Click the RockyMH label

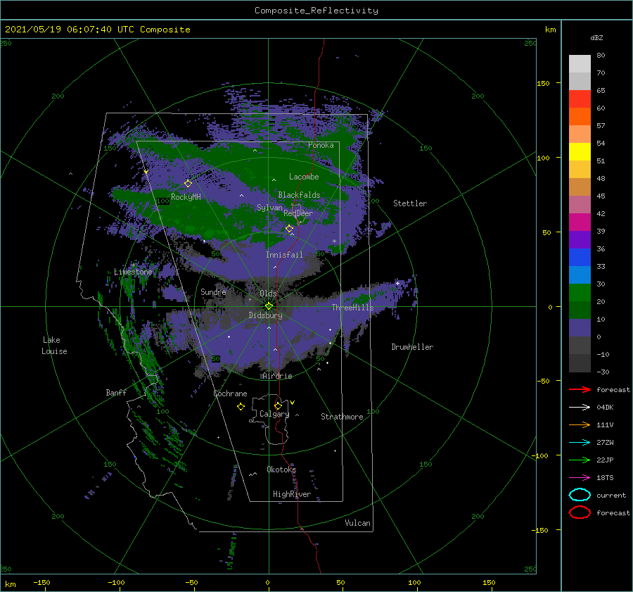point(186,197)
